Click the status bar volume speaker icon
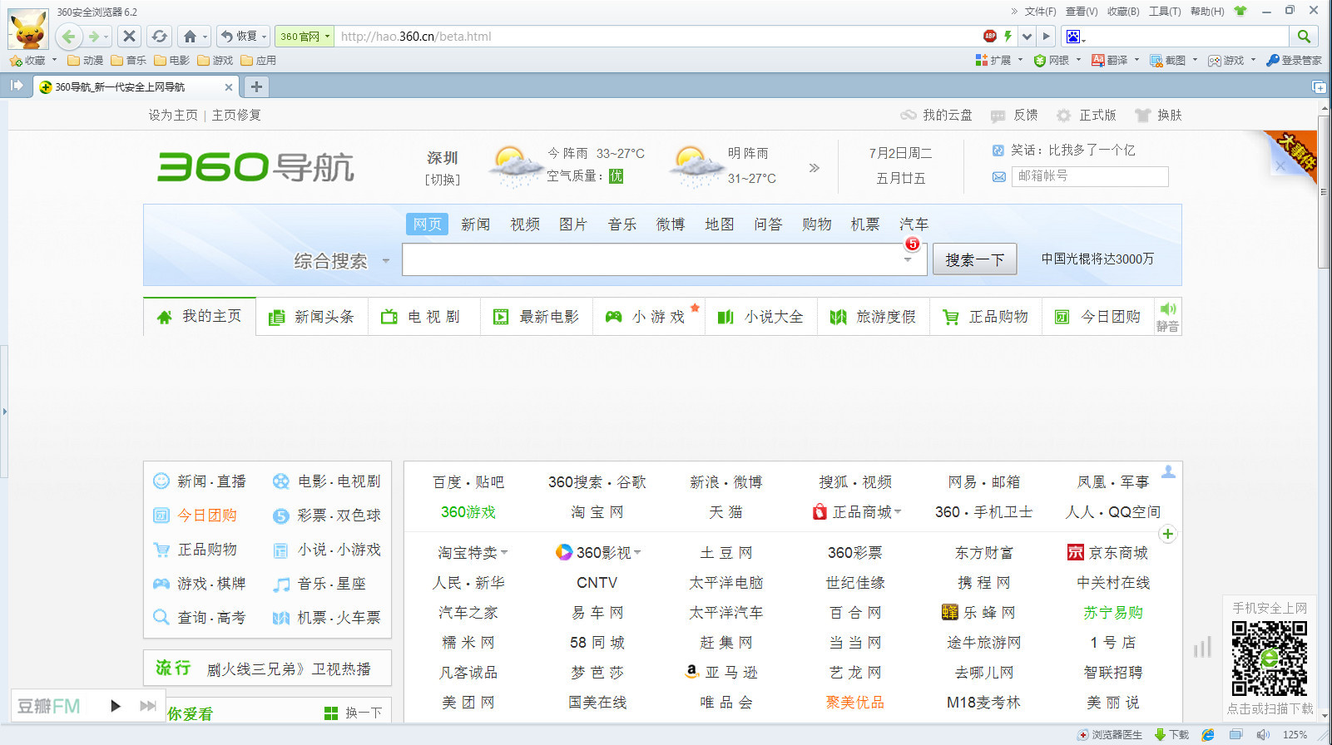Viewport: 1332px width, 745px height. pyautogui.click(x=1263, y=735)
